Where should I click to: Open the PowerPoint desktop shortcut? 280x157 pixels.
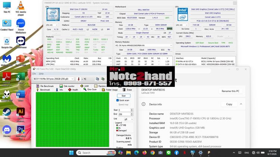[x=21, y=60]
